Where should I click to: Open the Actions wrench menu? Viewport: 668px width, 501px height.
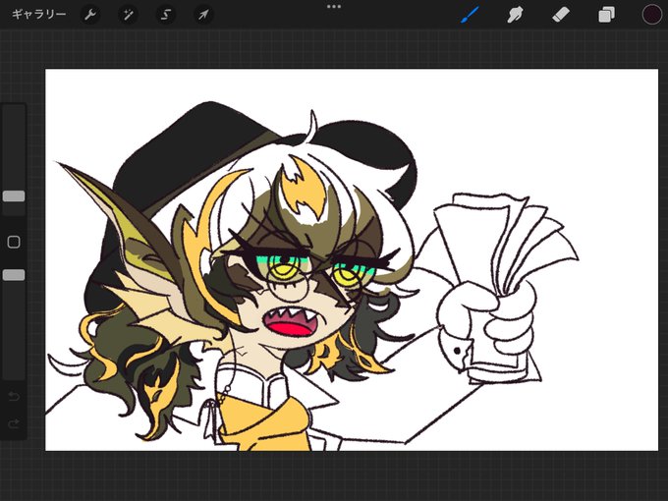point(90,15)
